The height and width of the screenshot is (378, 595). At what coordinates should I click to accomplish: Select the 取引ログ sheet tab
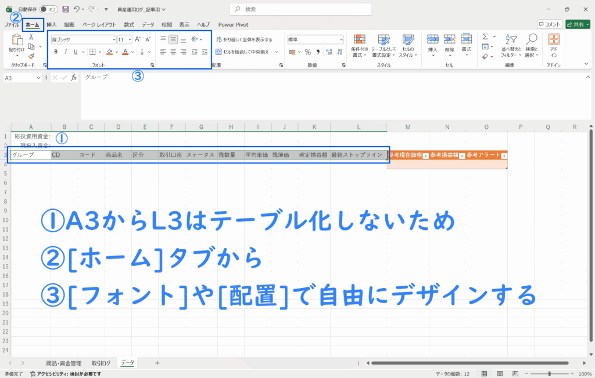101,363
